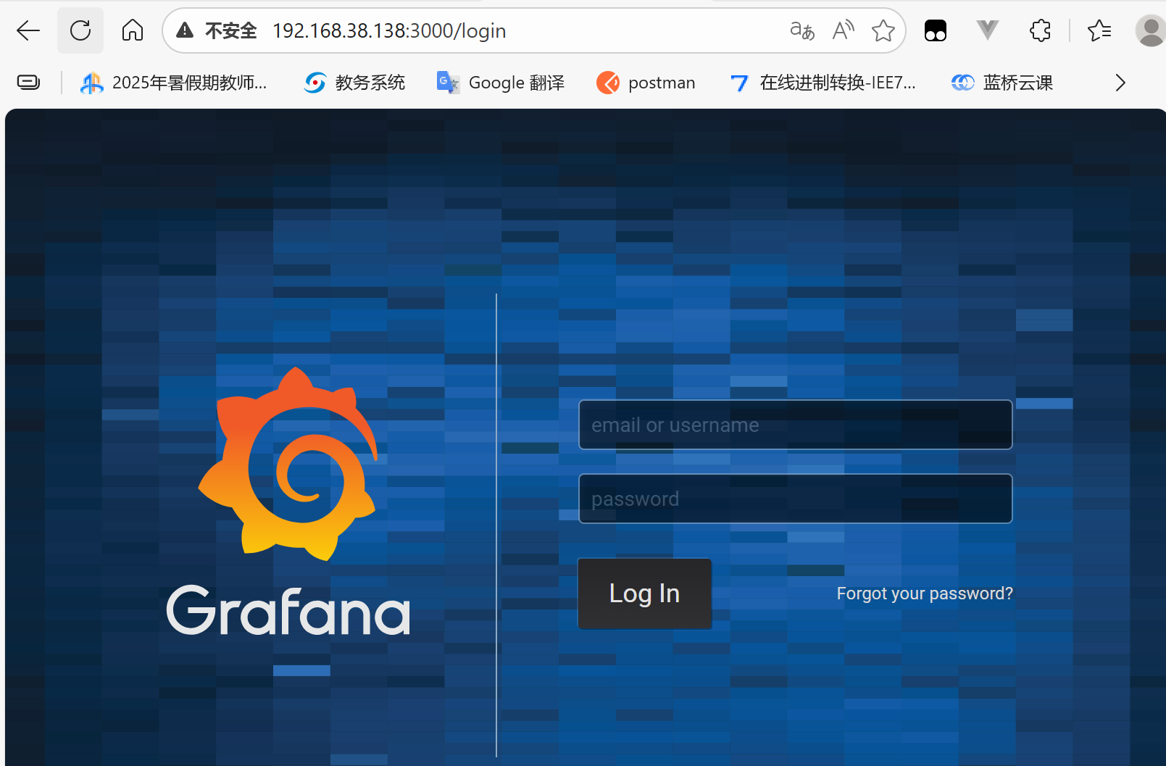
Task: Activate the read aloud icon
Action: coord(843,30)
